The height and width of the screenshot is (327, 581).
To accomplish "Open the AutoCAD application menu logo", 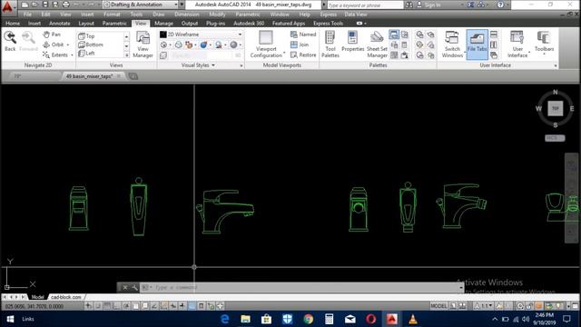I will tap(7, 7).
